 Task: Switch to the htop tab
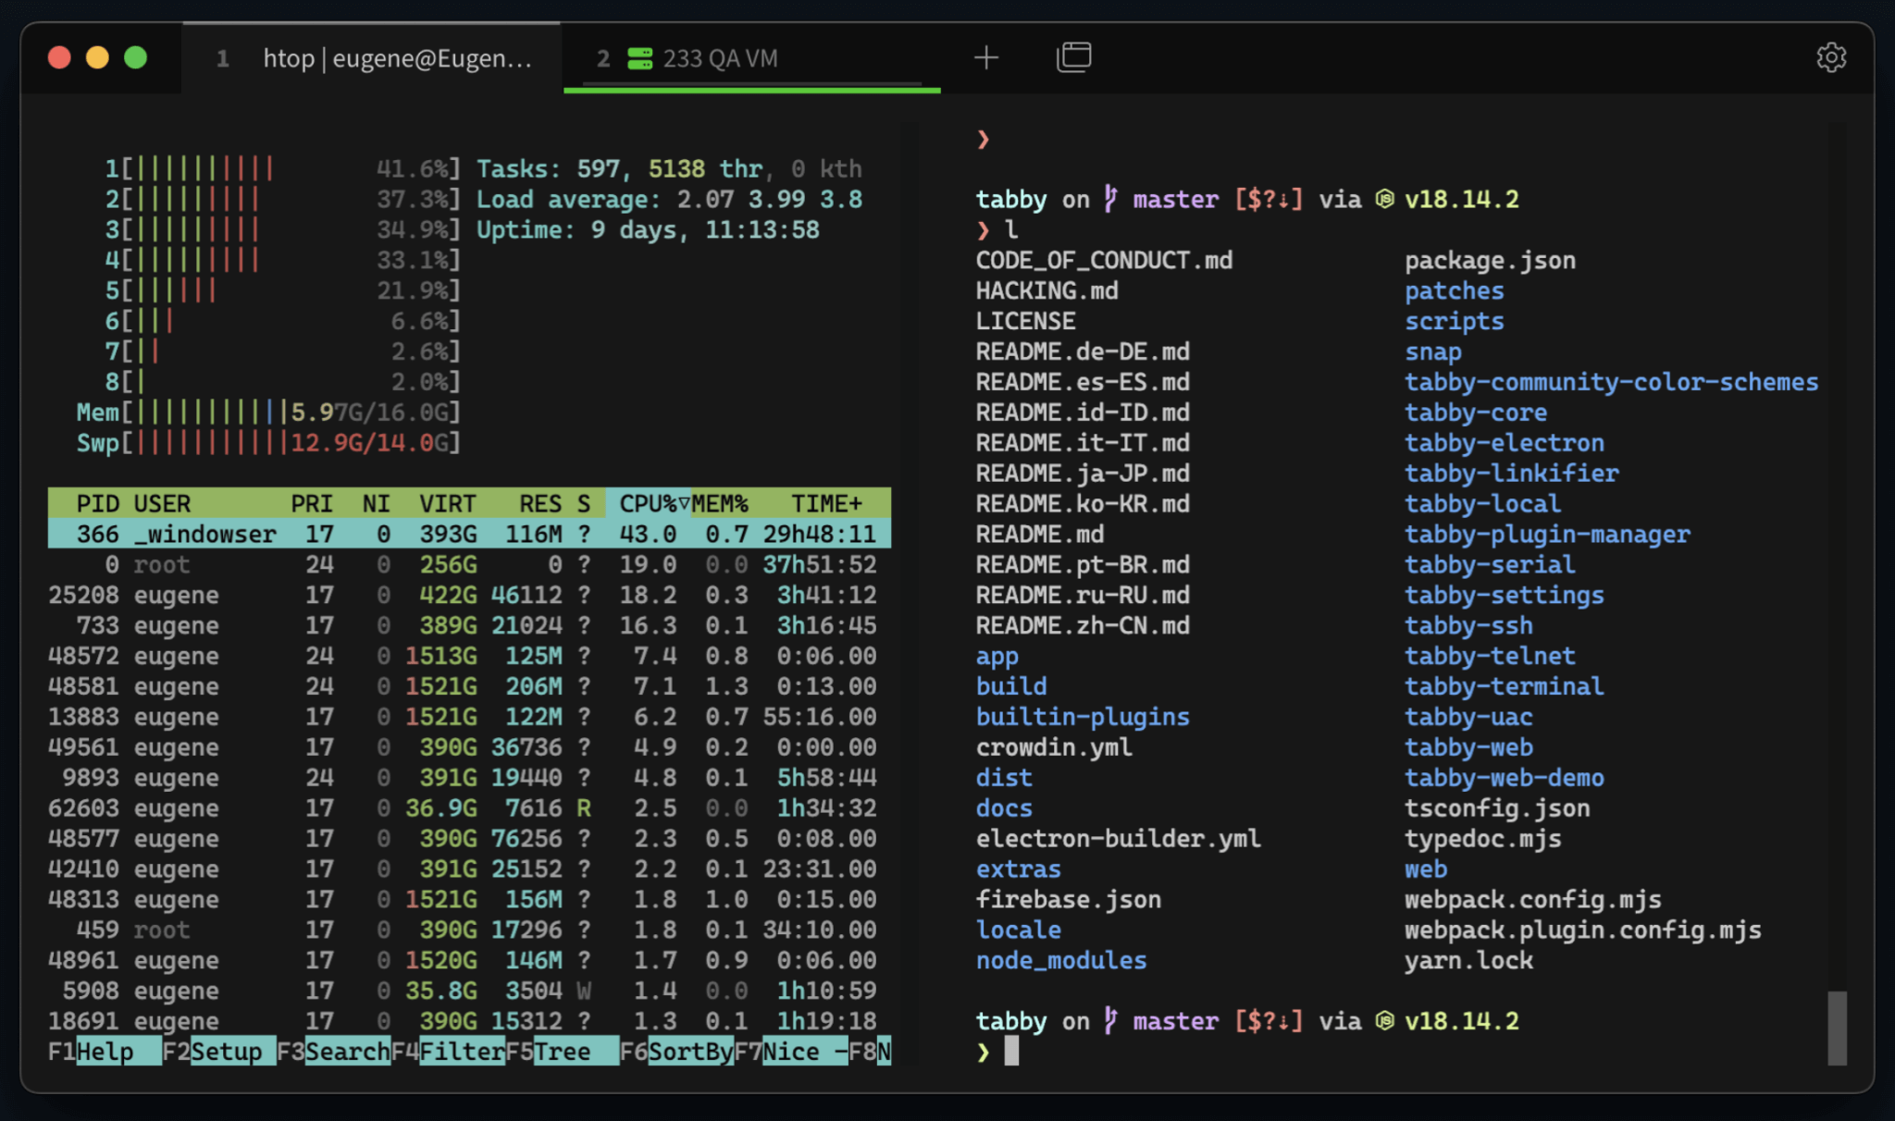click(370, 57)
